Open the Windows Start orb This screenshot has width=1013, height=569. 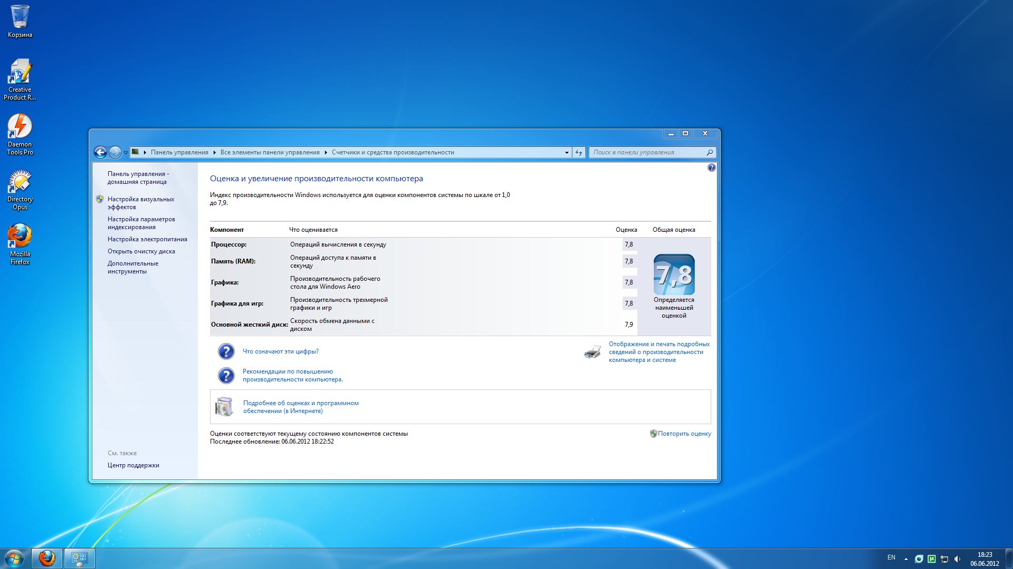pyautogui.click(x=14, y=558)
